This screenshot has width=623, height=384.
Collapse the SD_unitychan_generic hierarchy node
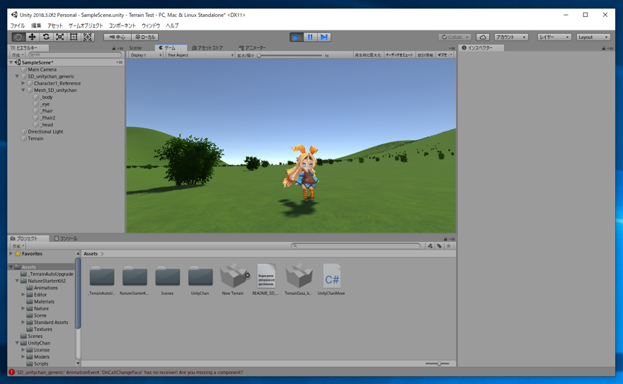[17, 76]
